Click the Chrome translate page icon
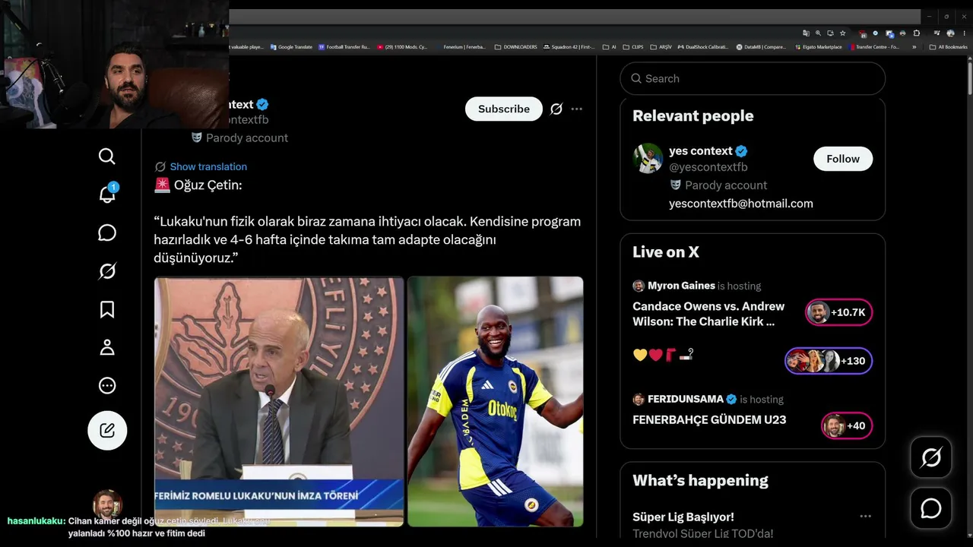Viewport: 973px width, 547px height. pos(806,33)
